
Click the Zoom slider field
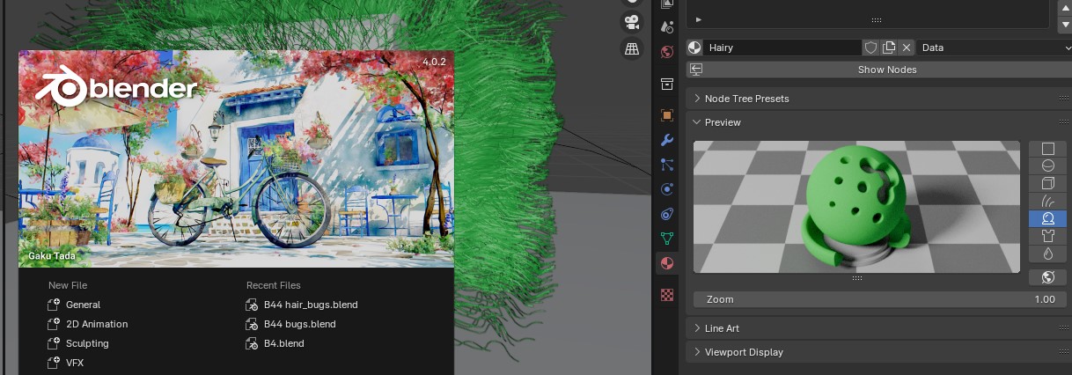pyautogui.click(x=876, y=299)
